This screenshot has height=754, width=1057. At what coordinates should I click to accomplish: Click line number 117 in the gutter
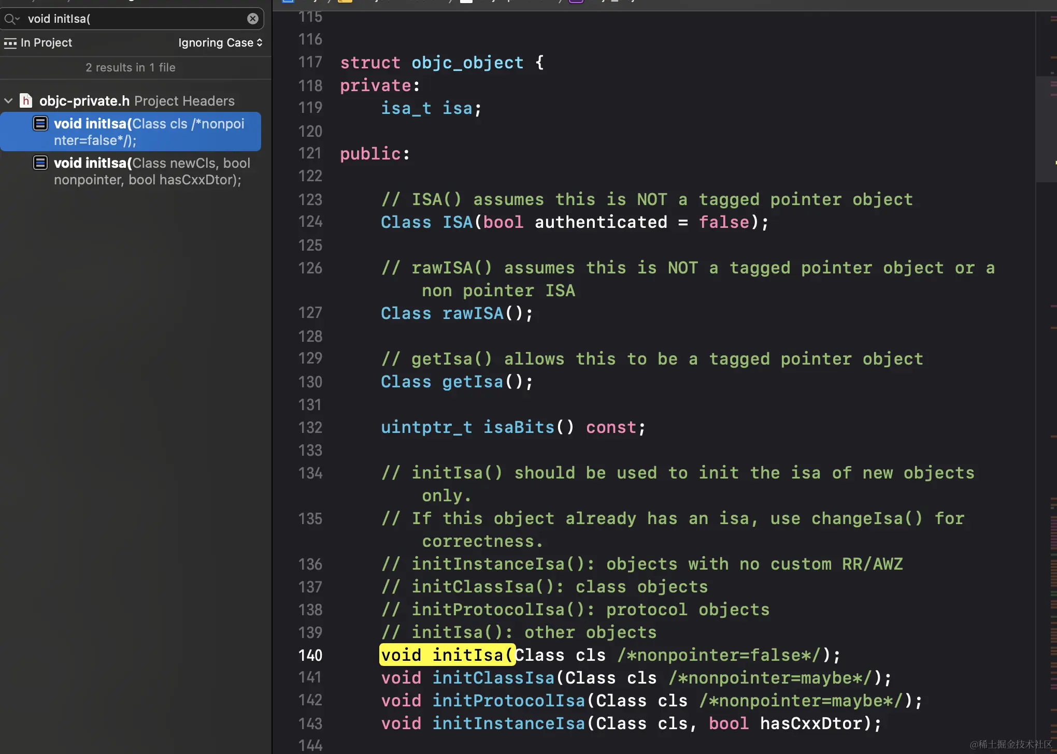coord(310,63)
